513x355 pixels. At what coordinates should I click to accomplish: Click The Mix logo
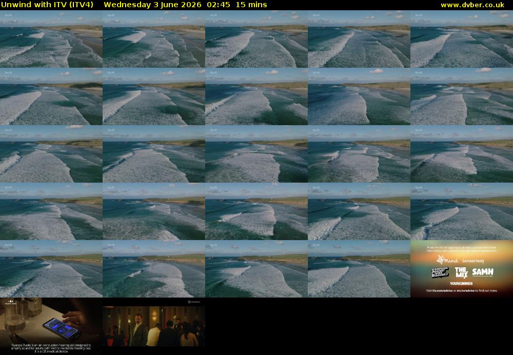click(x=461, y=272)
